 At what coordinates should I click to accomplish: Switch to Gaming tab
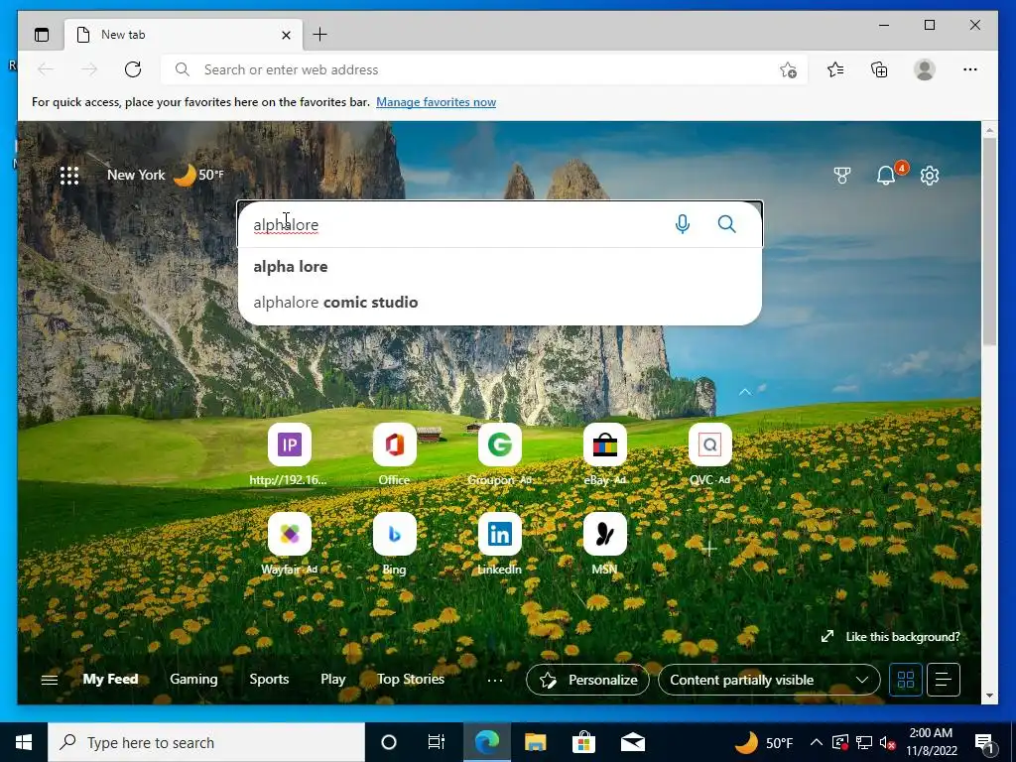(193, 679)
